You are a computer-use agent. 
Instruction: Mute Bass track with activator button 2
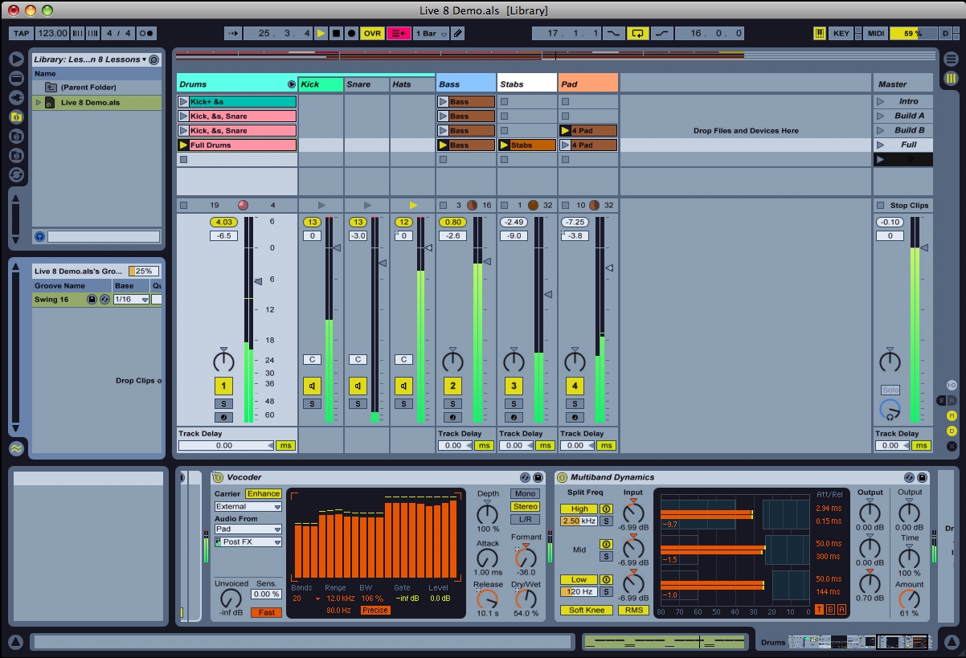[452, 386]
